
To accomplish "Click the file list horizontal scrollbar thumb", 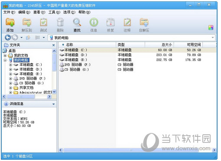I will click(131, 150).
